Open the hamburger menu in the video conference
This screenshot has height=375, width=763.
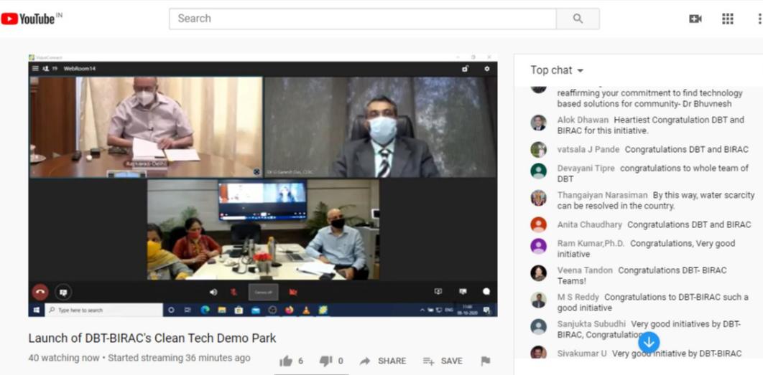(35, 69)
